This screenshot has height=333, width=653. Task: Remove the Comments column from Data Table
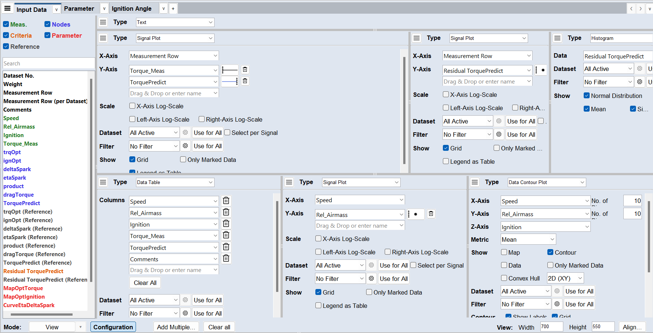pos(226,258)
